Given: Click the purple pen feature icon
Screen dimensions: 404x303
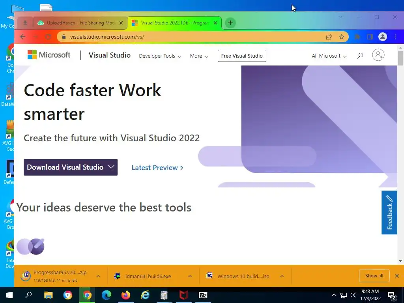Looking at the screenshot, I should tap(31, 247).
